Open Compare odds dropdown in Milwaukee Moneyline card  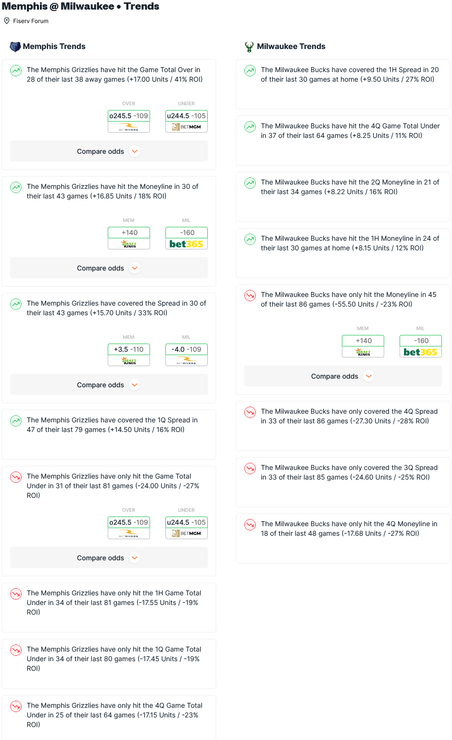coord(343,376)
